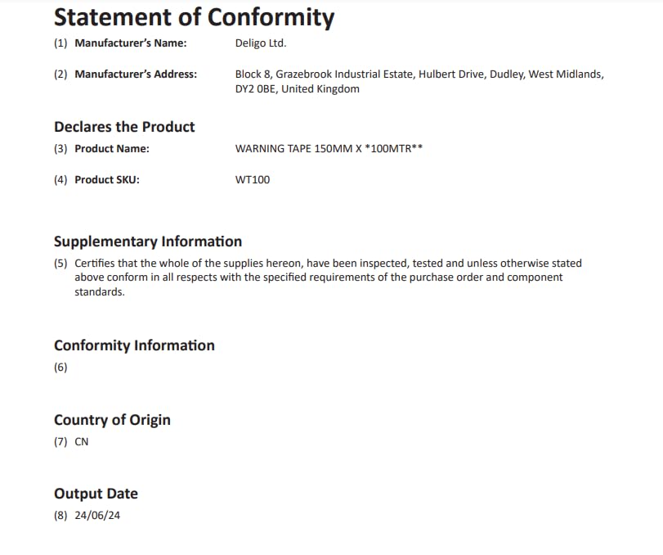Click the DY2 0BE postcode line

click(x=298, y=89)
